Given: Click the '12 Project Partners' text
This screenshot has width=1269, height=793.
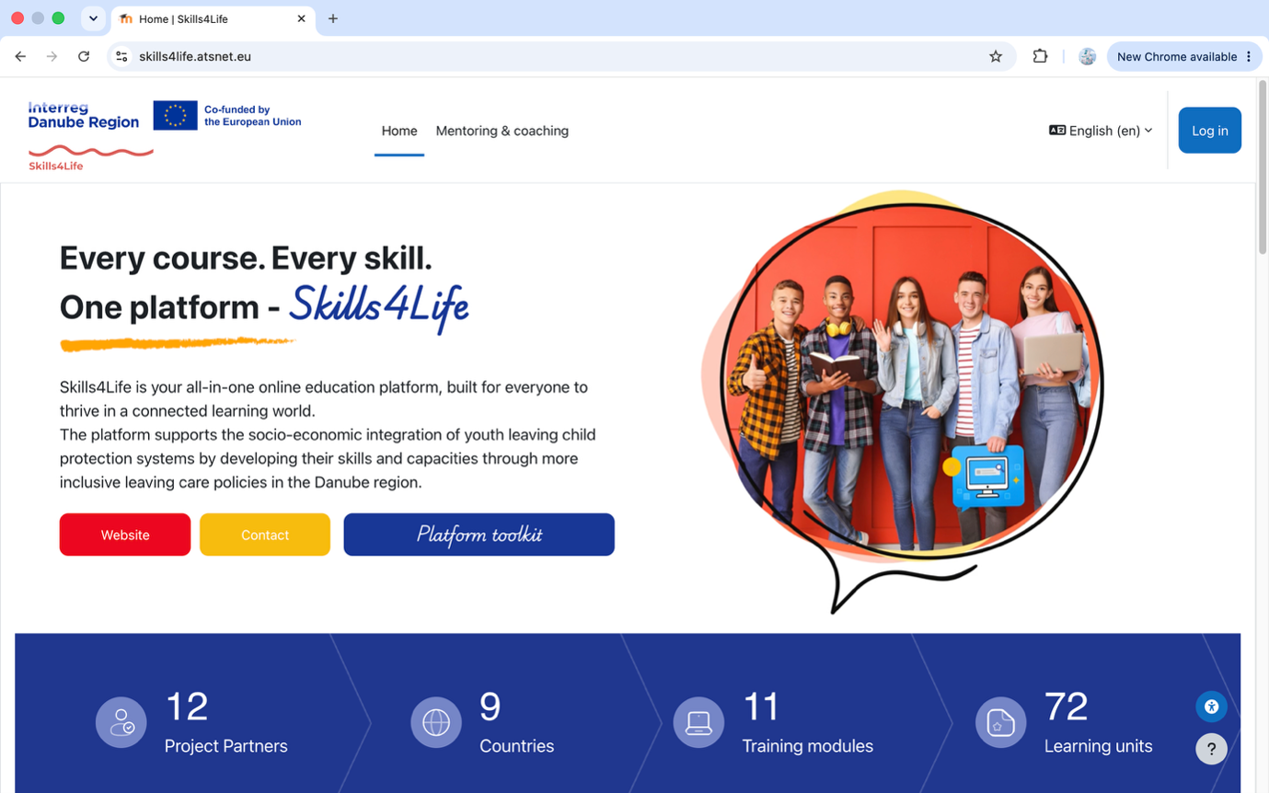Looking at the screenshot, I should [226, 722].
